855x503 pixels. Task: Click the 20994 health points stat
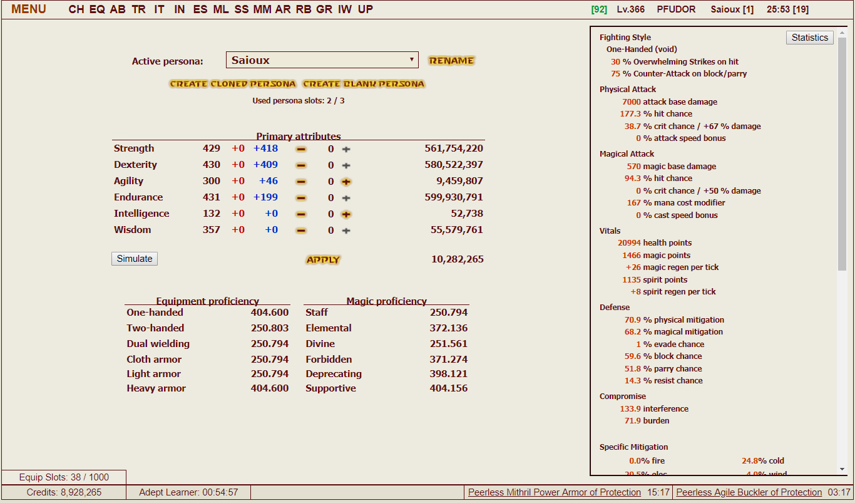[x=655, y=243]
